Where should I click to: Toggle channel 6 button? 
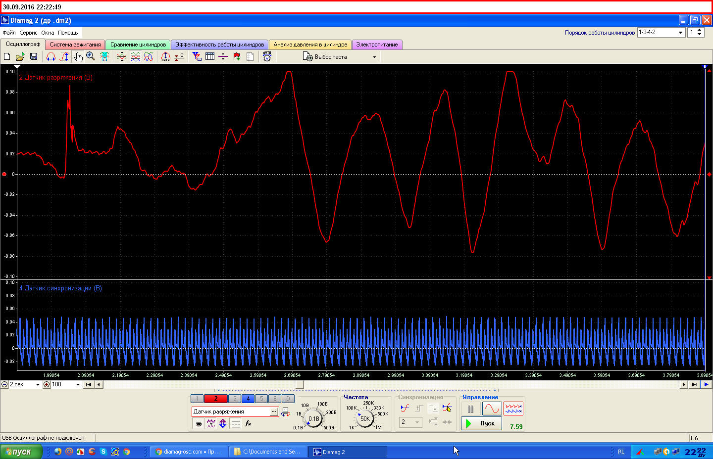click(275, 398)
